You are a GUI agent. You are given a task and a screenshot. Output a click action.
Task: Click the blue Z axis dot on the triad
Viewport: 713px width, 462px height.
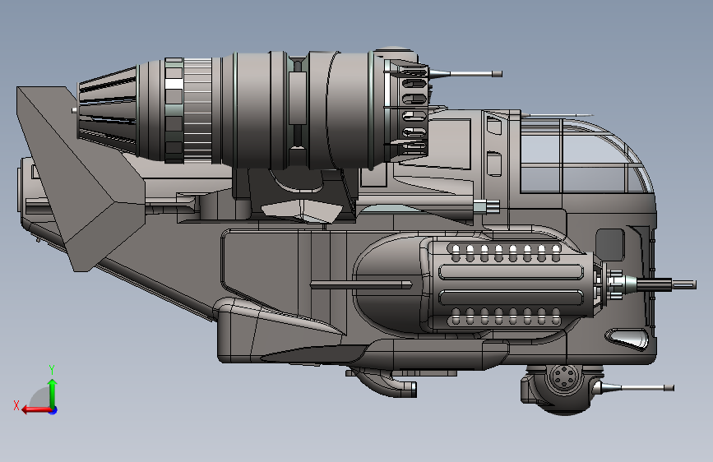click(x=53, y=410)
